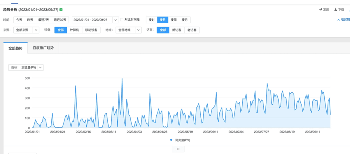Open the 全部地域 region dropdown
The height and width of the screenshot is (159, 350).
click(138, 30)
